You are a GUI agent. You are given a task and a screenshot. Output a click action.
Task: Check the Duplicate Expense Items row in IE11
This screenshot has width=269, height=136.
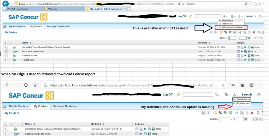point(7,52)
